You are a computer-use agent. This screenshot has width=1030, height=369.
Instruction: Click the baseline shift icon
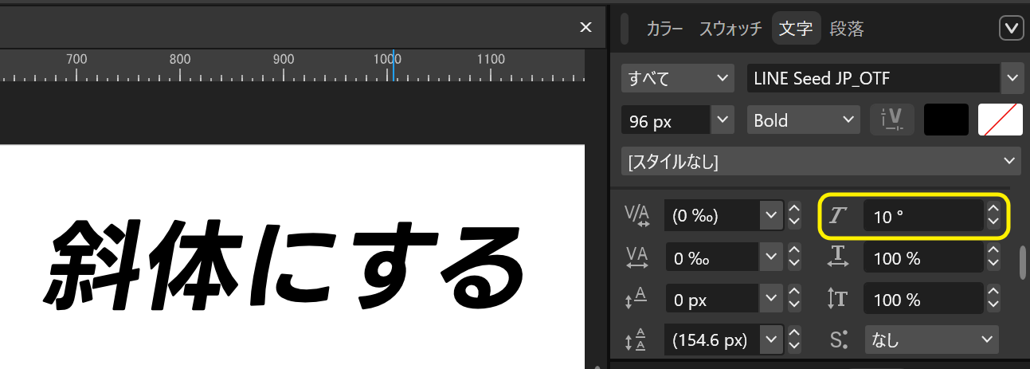coord(636,300)
